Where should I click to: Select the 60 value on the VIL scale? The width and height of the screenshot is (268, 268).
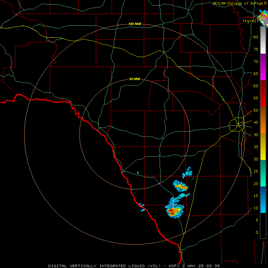click(x=256, y=86)
